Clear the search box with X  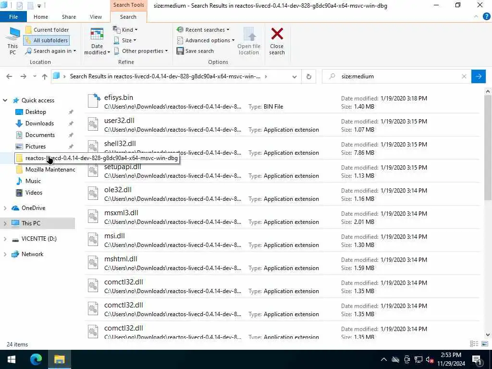464,76
